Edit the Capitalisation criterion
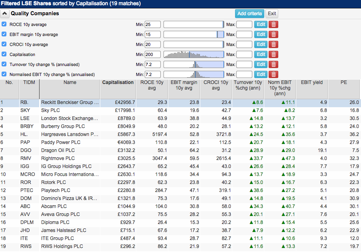Viewport: 361px width, 252px height. [261, 54]
